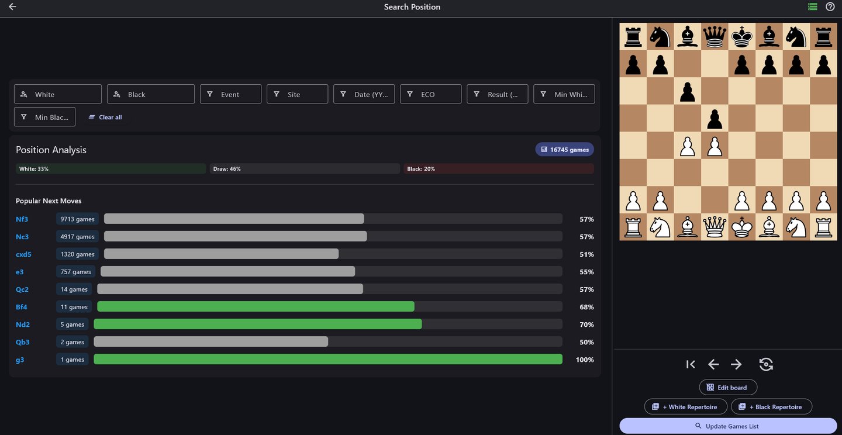Play the Nc3 move link
The width and height of the screenshot is (842, 435).
[22, 237]
